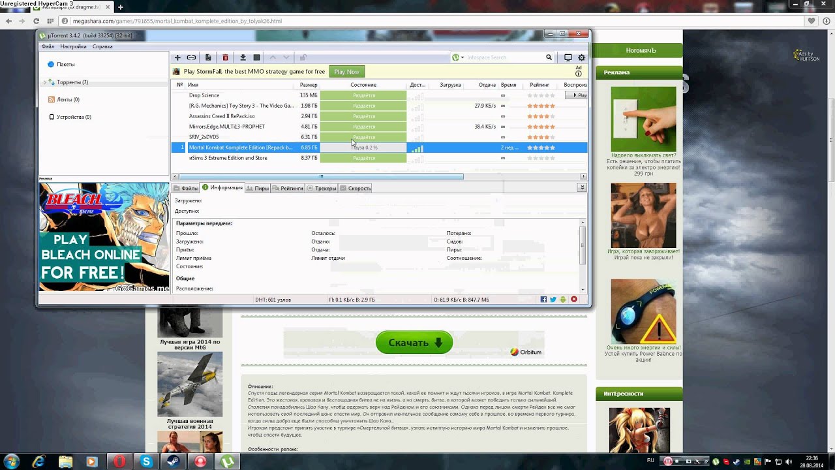Add a torrent with the plus icon
Image resolution: width=835 pixels, height=470 pixels.
[177, 57]
